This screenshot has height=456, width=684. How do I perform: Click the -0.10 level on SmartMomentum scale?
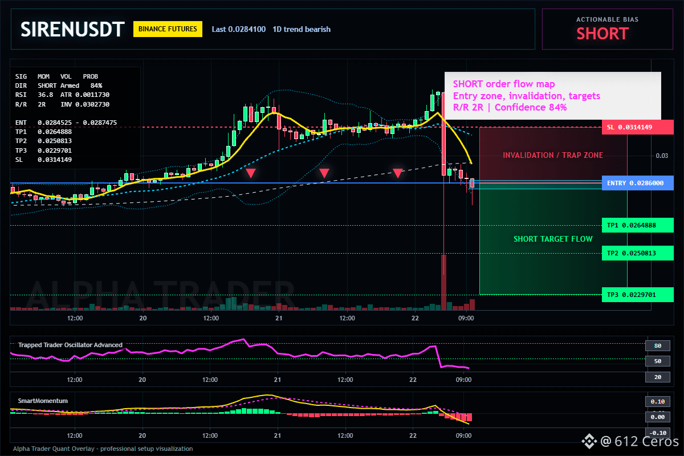tap(657, 432)
